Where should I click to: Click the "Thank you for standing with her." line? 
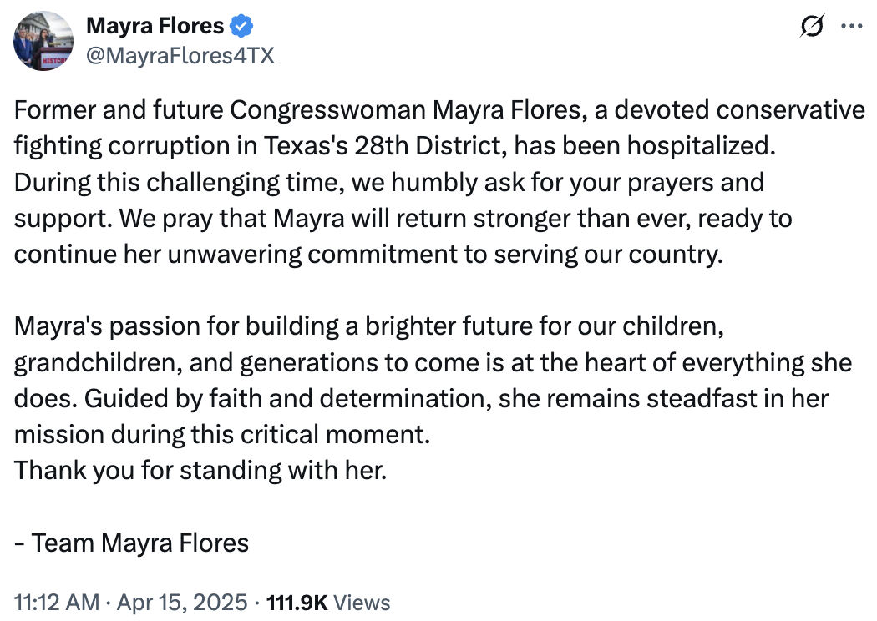click(200, 470)
